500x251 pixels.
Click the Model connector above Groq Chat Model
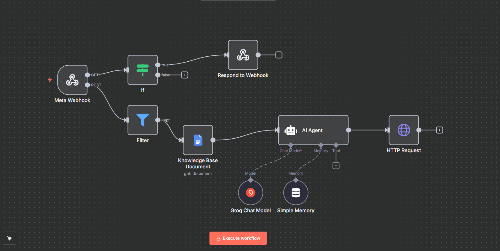(x=250, y=180)
